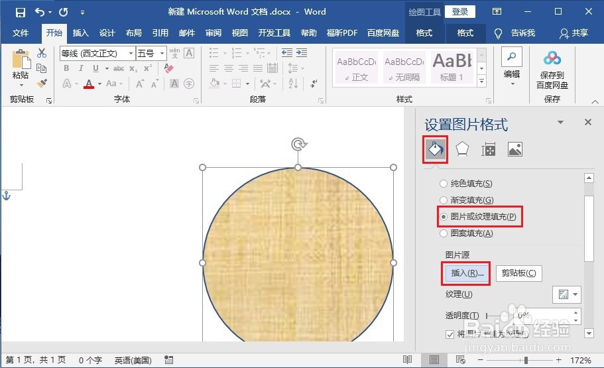The height and width of the screenshot is (368, 604).
Task: Switch to the 布局 Layout tab
Action: click(x=134, y=33)
